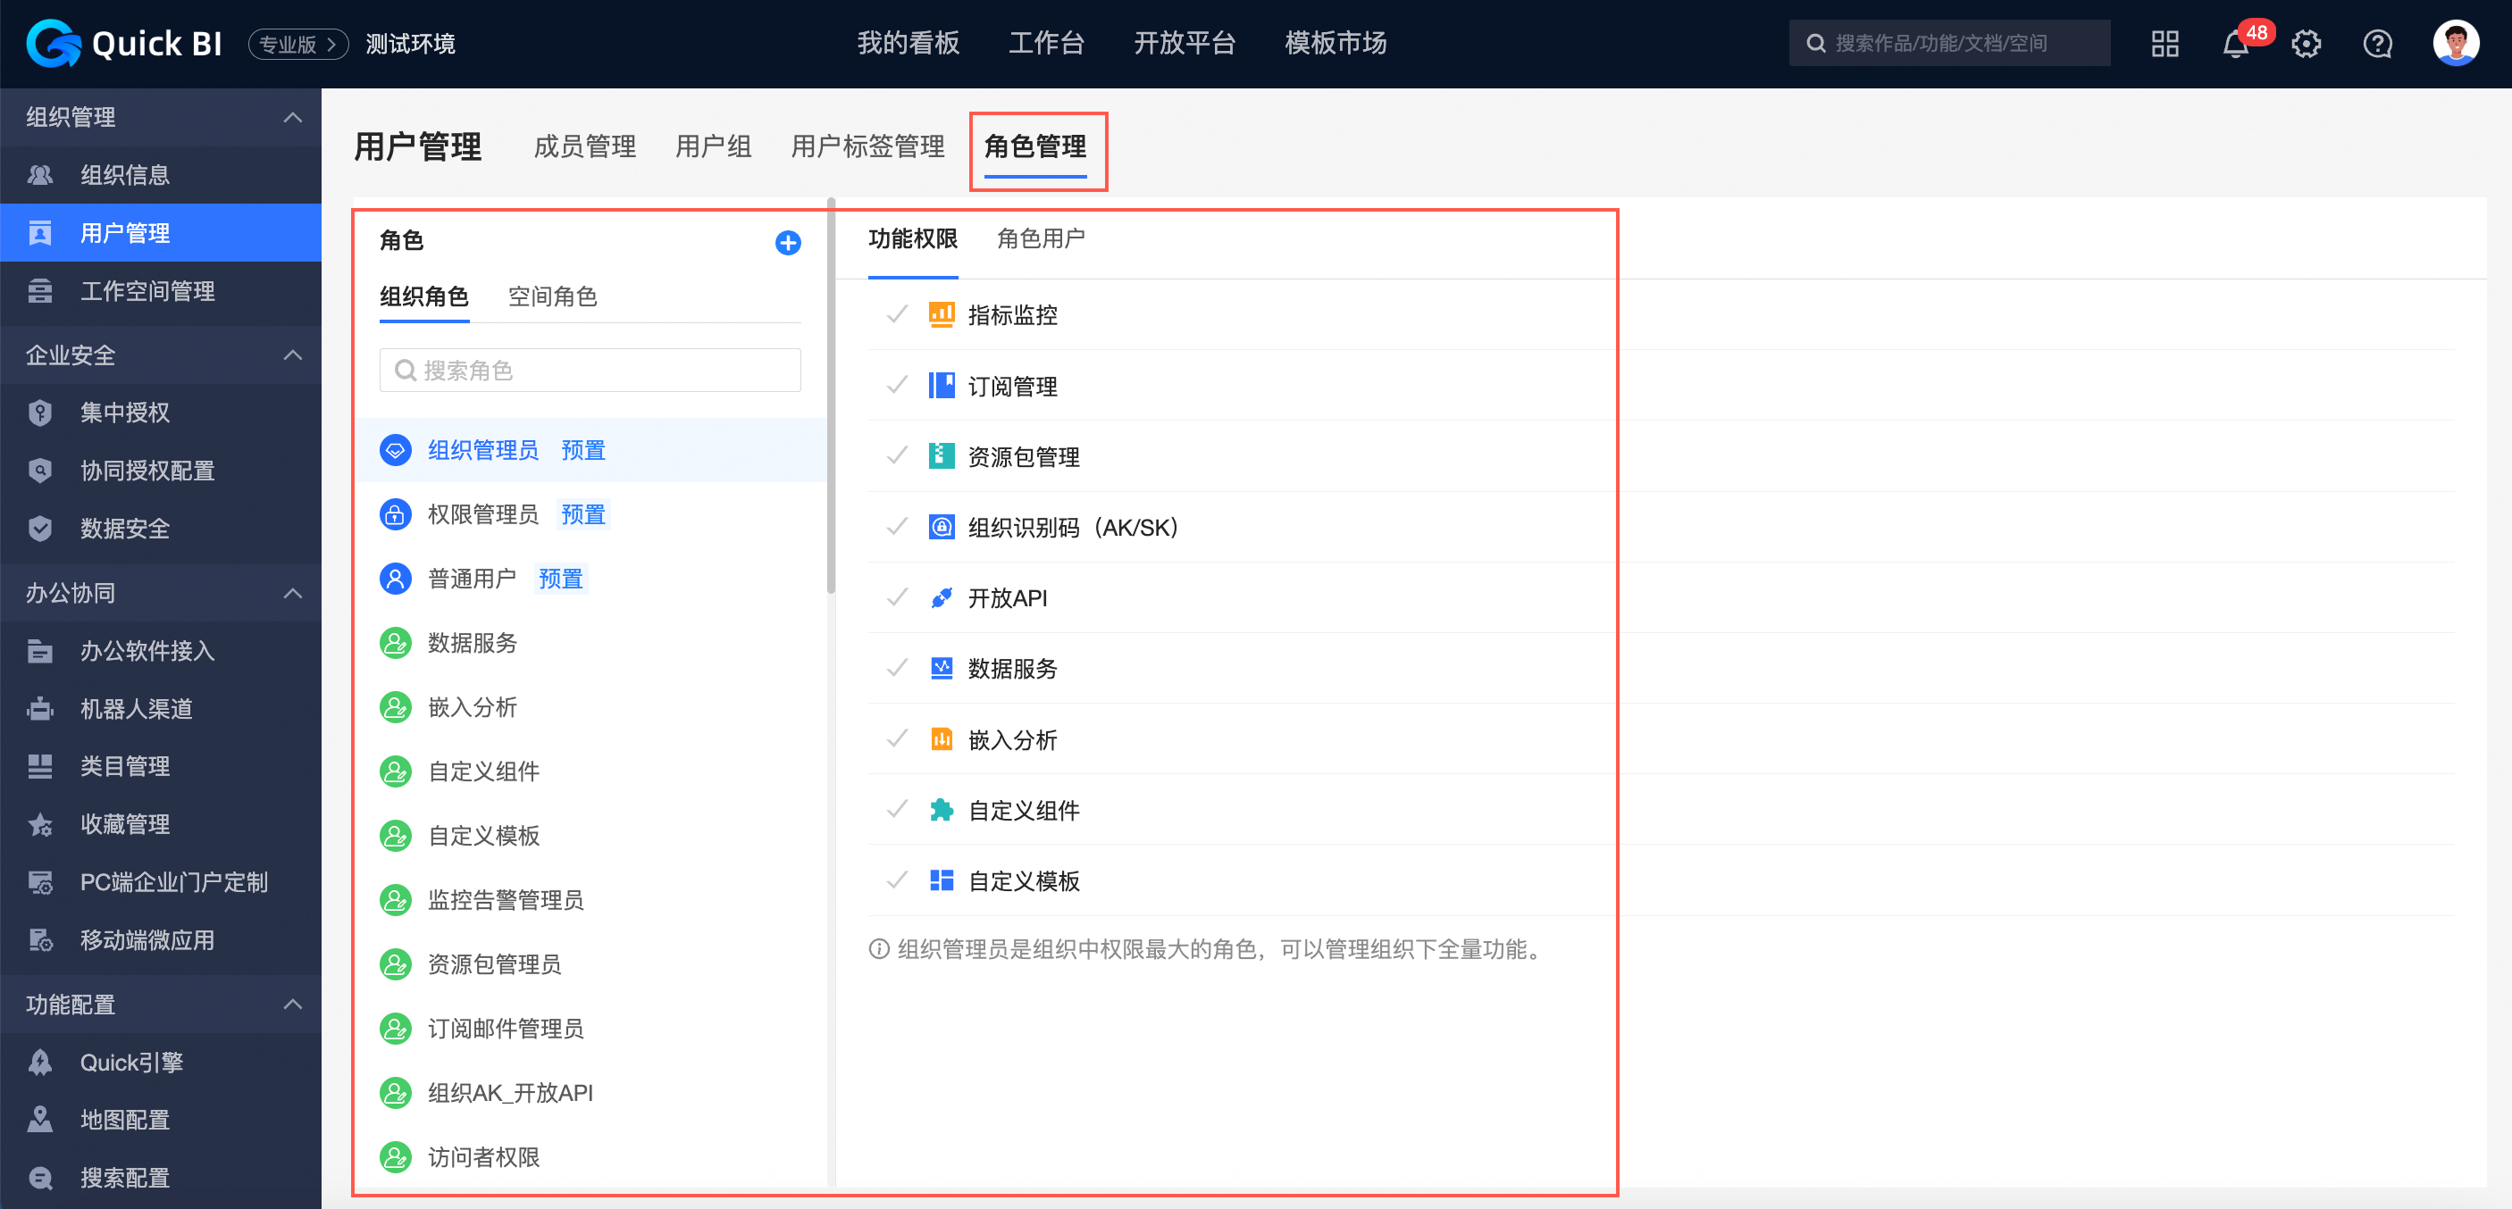Screen dimensions: 2512x1209
Task: Click the 自定义组件 puzzle icon
Action: coord(941,810)
